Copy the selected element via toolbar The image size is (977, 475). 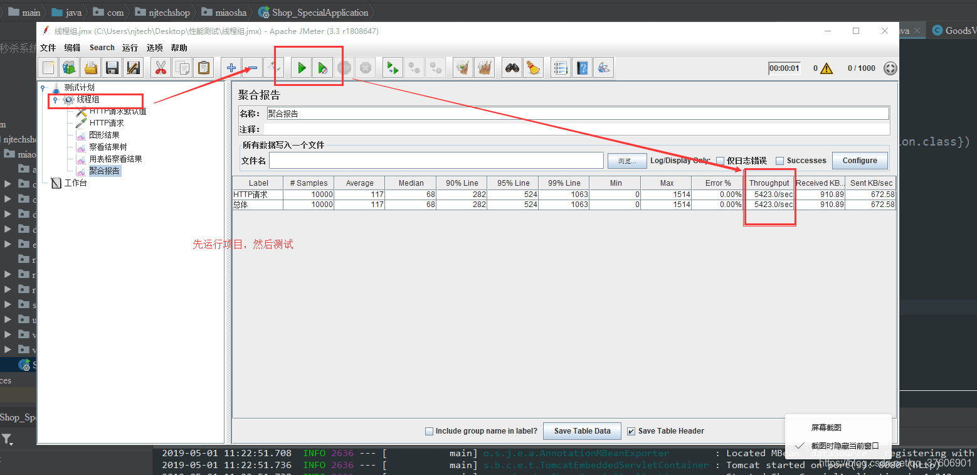(x=182, y=68)
